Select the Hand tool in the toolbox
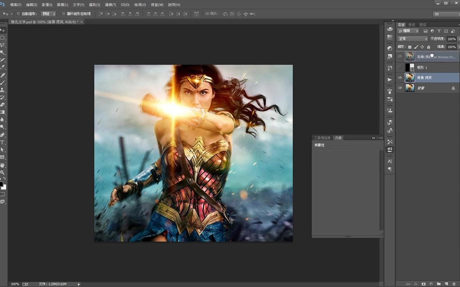Image resolution: width=460 pixels, height=287 pixels. [2, 165]
